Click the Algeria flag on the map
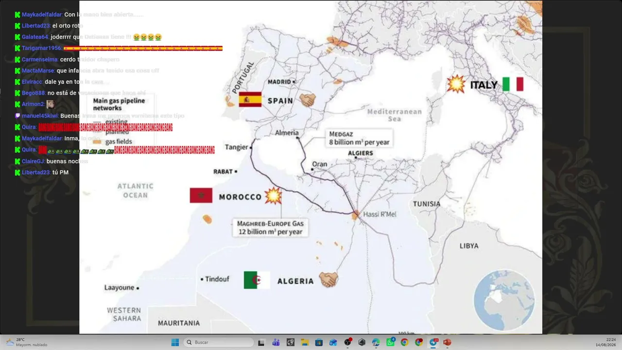The width and height of the screenshot is (622, 350). [x=257, y=280]
